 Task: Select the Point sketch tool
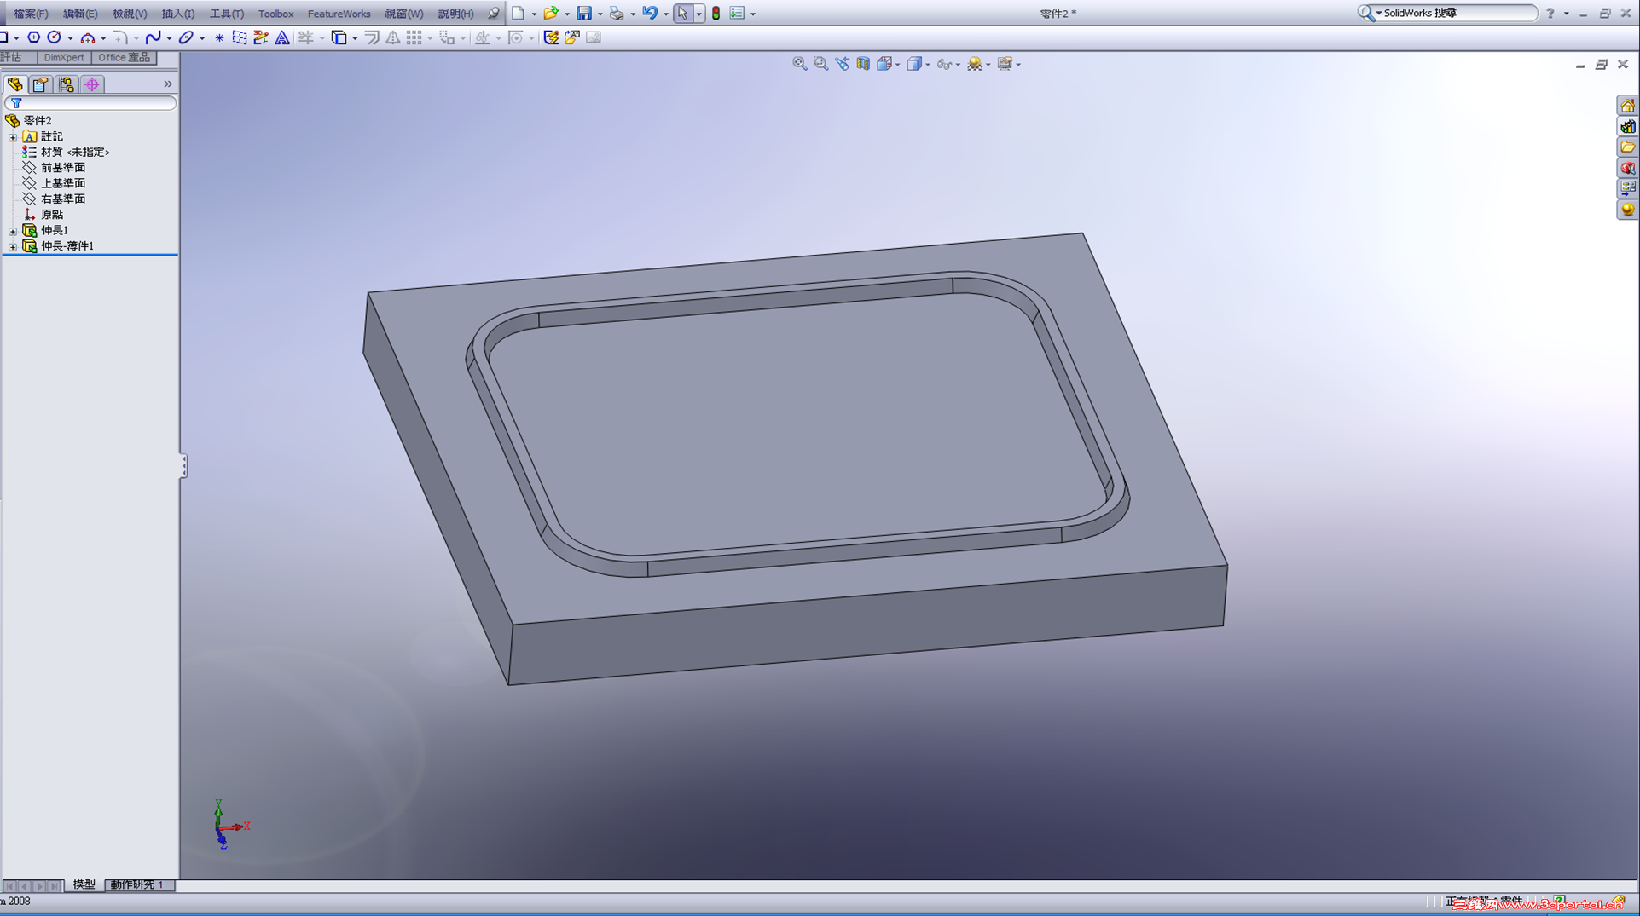click(x=219, y=37)
